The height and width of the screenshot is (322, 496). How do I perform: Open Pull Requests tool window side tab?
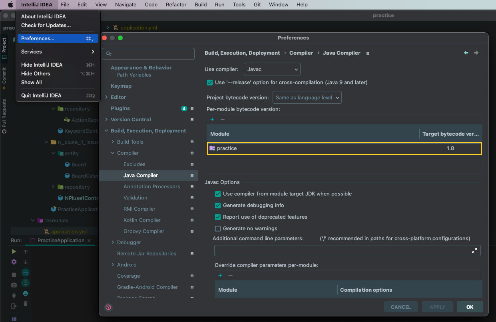4,116
